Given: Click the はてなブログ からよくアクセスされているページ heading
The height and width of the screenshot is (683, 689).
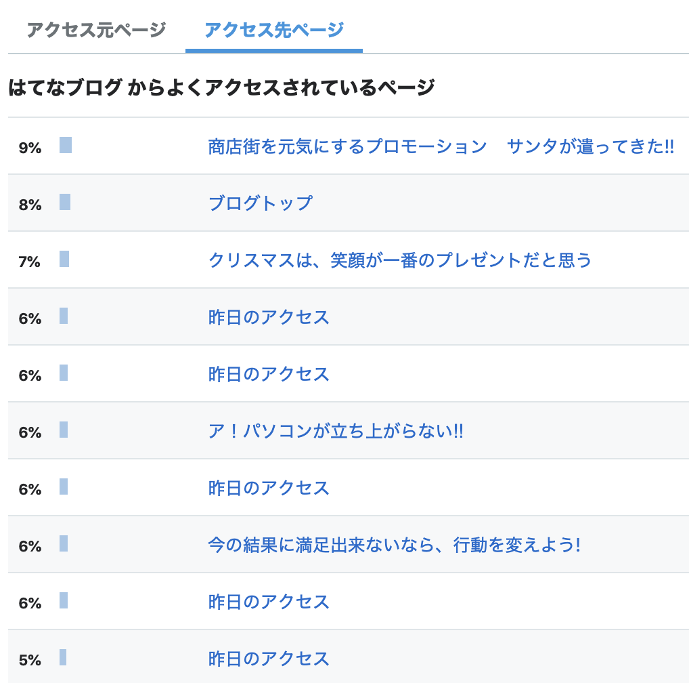Looking at the screenshot, I should (221, 87).
